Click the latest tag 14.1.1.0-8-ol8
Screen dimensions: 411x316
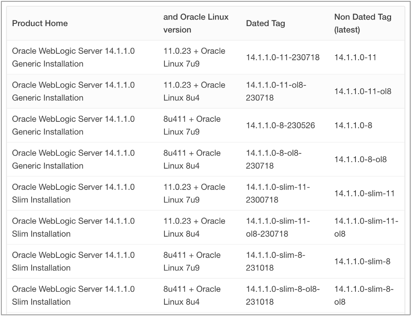[x=360, y=160]
